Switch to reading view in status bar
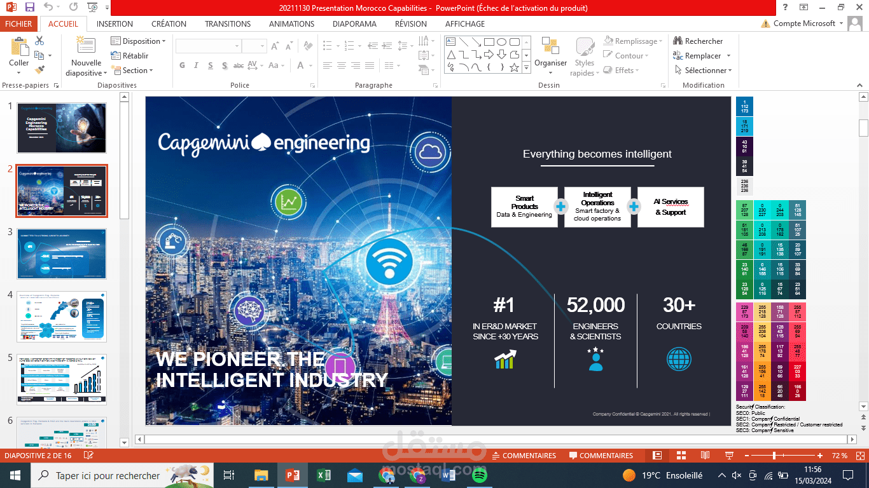The width and height of the screenshot is (869, 488). 705,456
